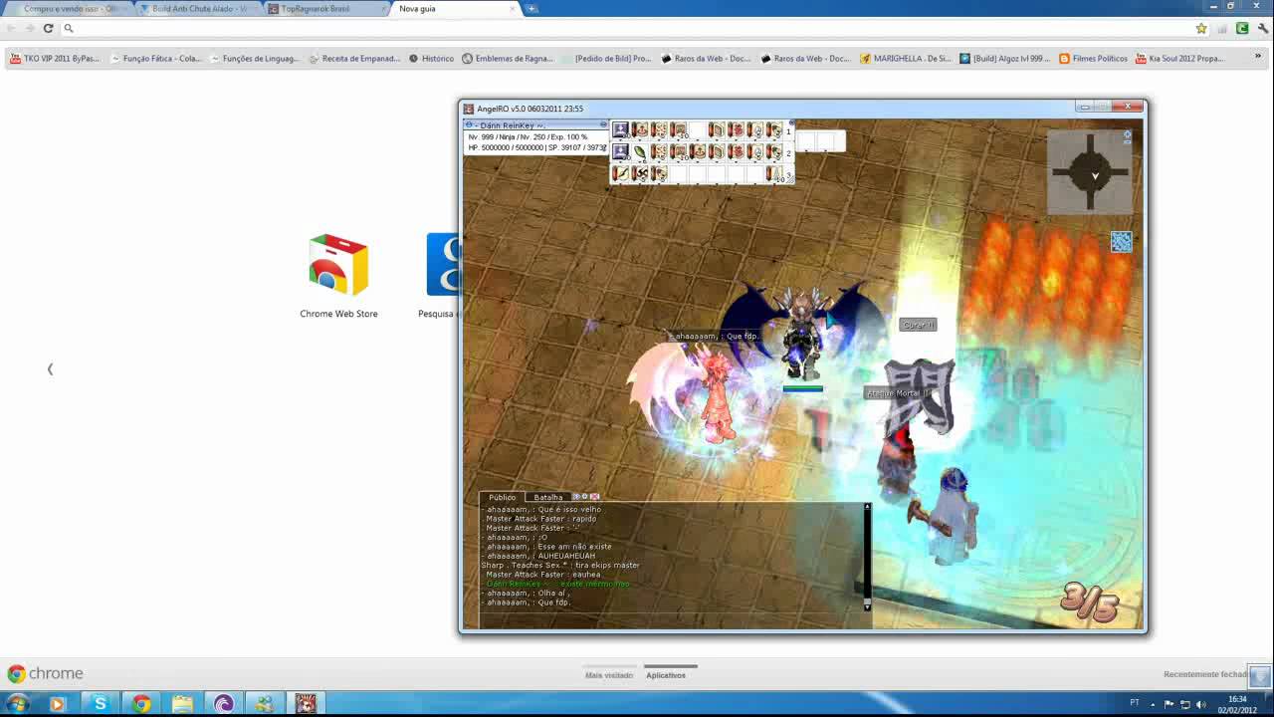Viewport: 1274px width, 717px height.
Task: Click the volume icon in the system tray
Action: click(1199, 704)
